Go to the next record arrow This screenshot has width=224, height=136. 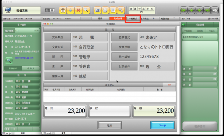tap(199, 10)
